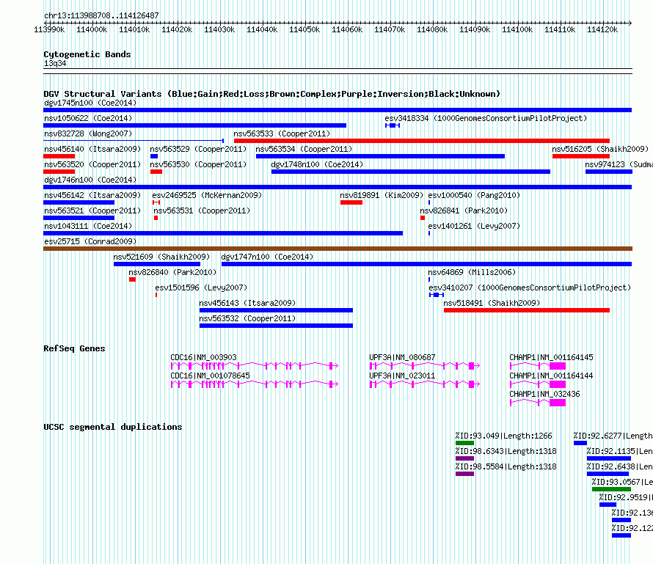This screenshot has height=564, width=653.
Task: Click the UCSC segmental duplications track title
Action: 113,427
